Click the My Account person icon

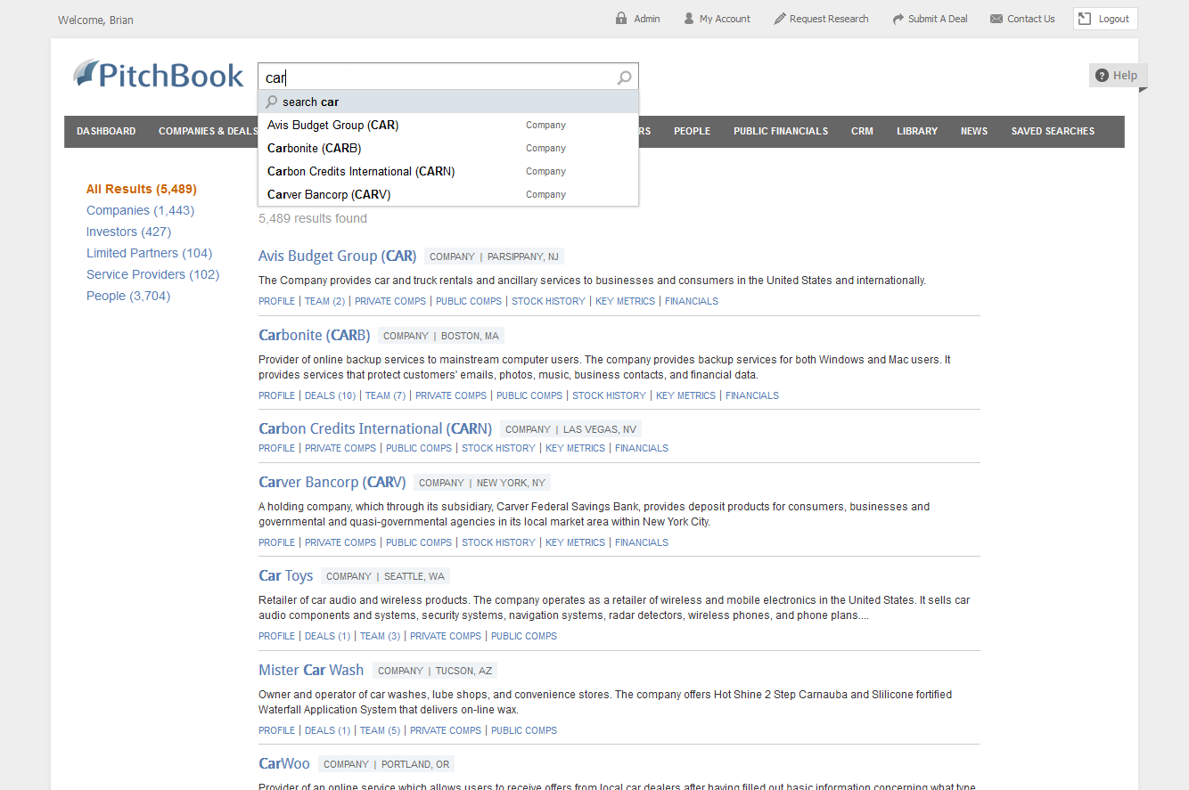tap(689, 19)
